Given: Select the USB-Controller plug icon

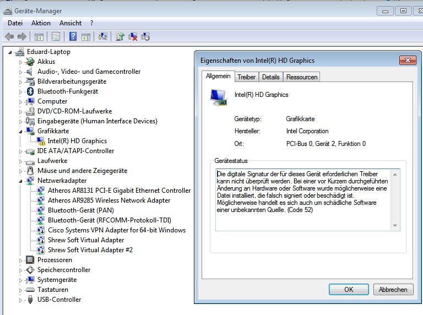Looking at the screenshot, I should pyautogui.click(x=30, y=300).
